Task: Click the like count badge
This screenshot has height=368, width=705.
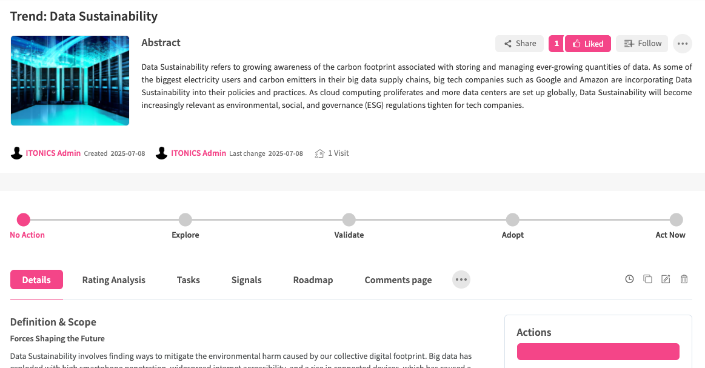Action: coord(556,44)
